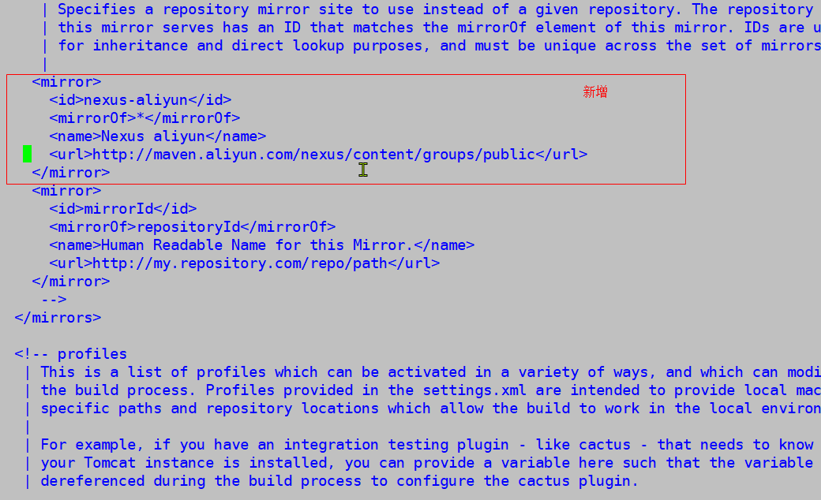The width and height of the screenshot is (821, 500).
Task: Click the comment end arrow marker
Action: 54,300
